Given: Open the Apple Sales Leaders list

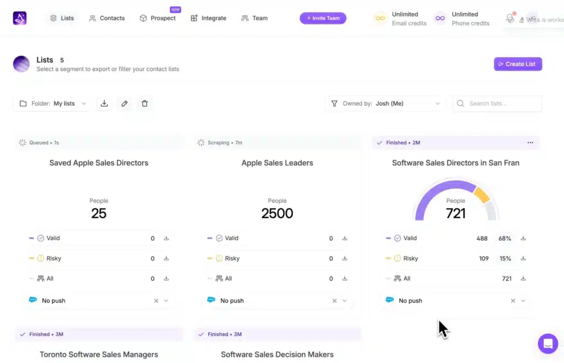Looking at the screenshot, I should pos(278,163).
